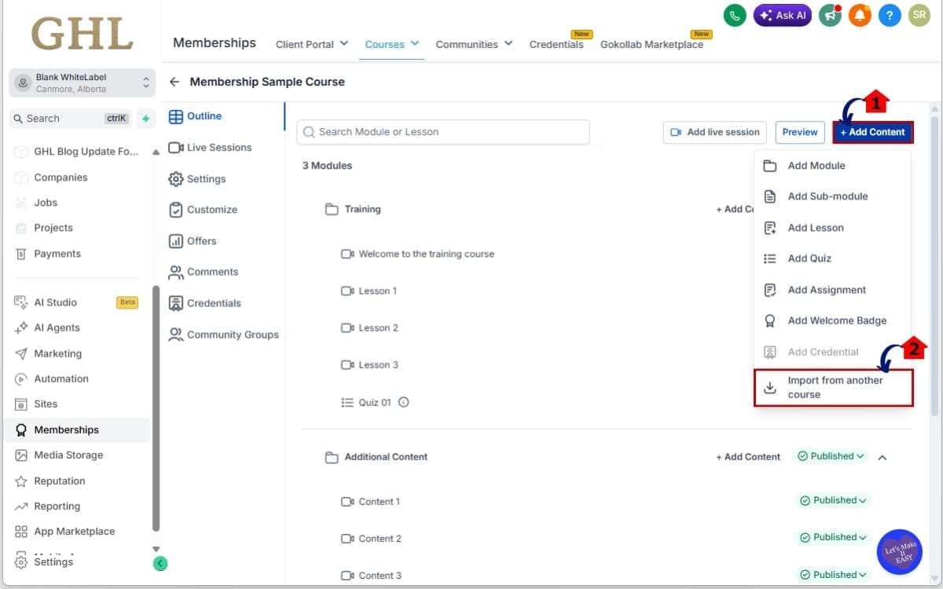This screenshot has width=943, height=589.
Task: Click the main page vertical scrollbar
Action: pos(934,267)
